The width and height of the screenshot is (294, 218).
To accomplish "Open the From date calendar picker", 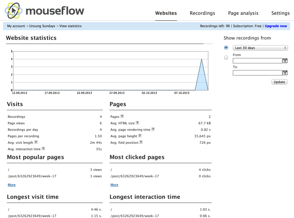I will tap(285, 61).
